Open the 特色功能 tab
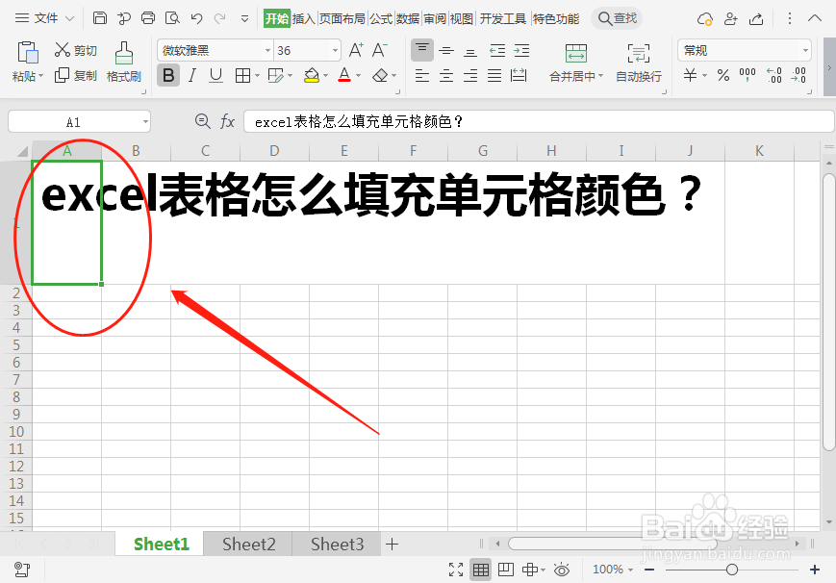The width and height of the screenshot is (836, 583). pyautogui.click(x=555, y=18)
